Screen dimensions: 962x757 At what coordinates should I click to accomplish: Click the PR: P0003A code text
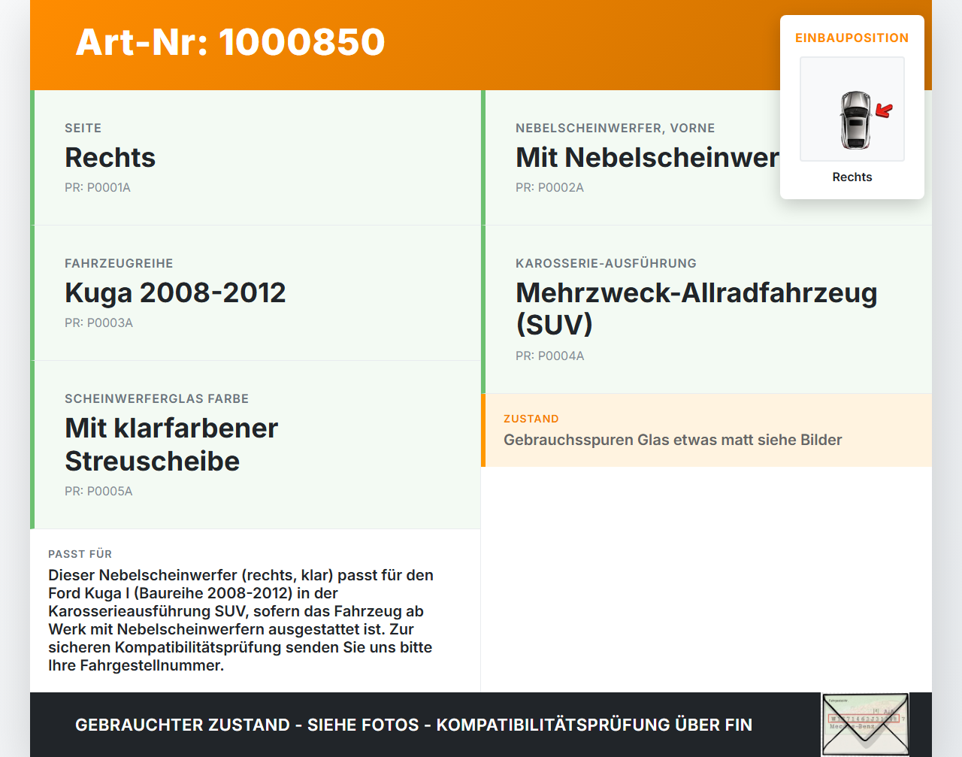tap(98, 322)
